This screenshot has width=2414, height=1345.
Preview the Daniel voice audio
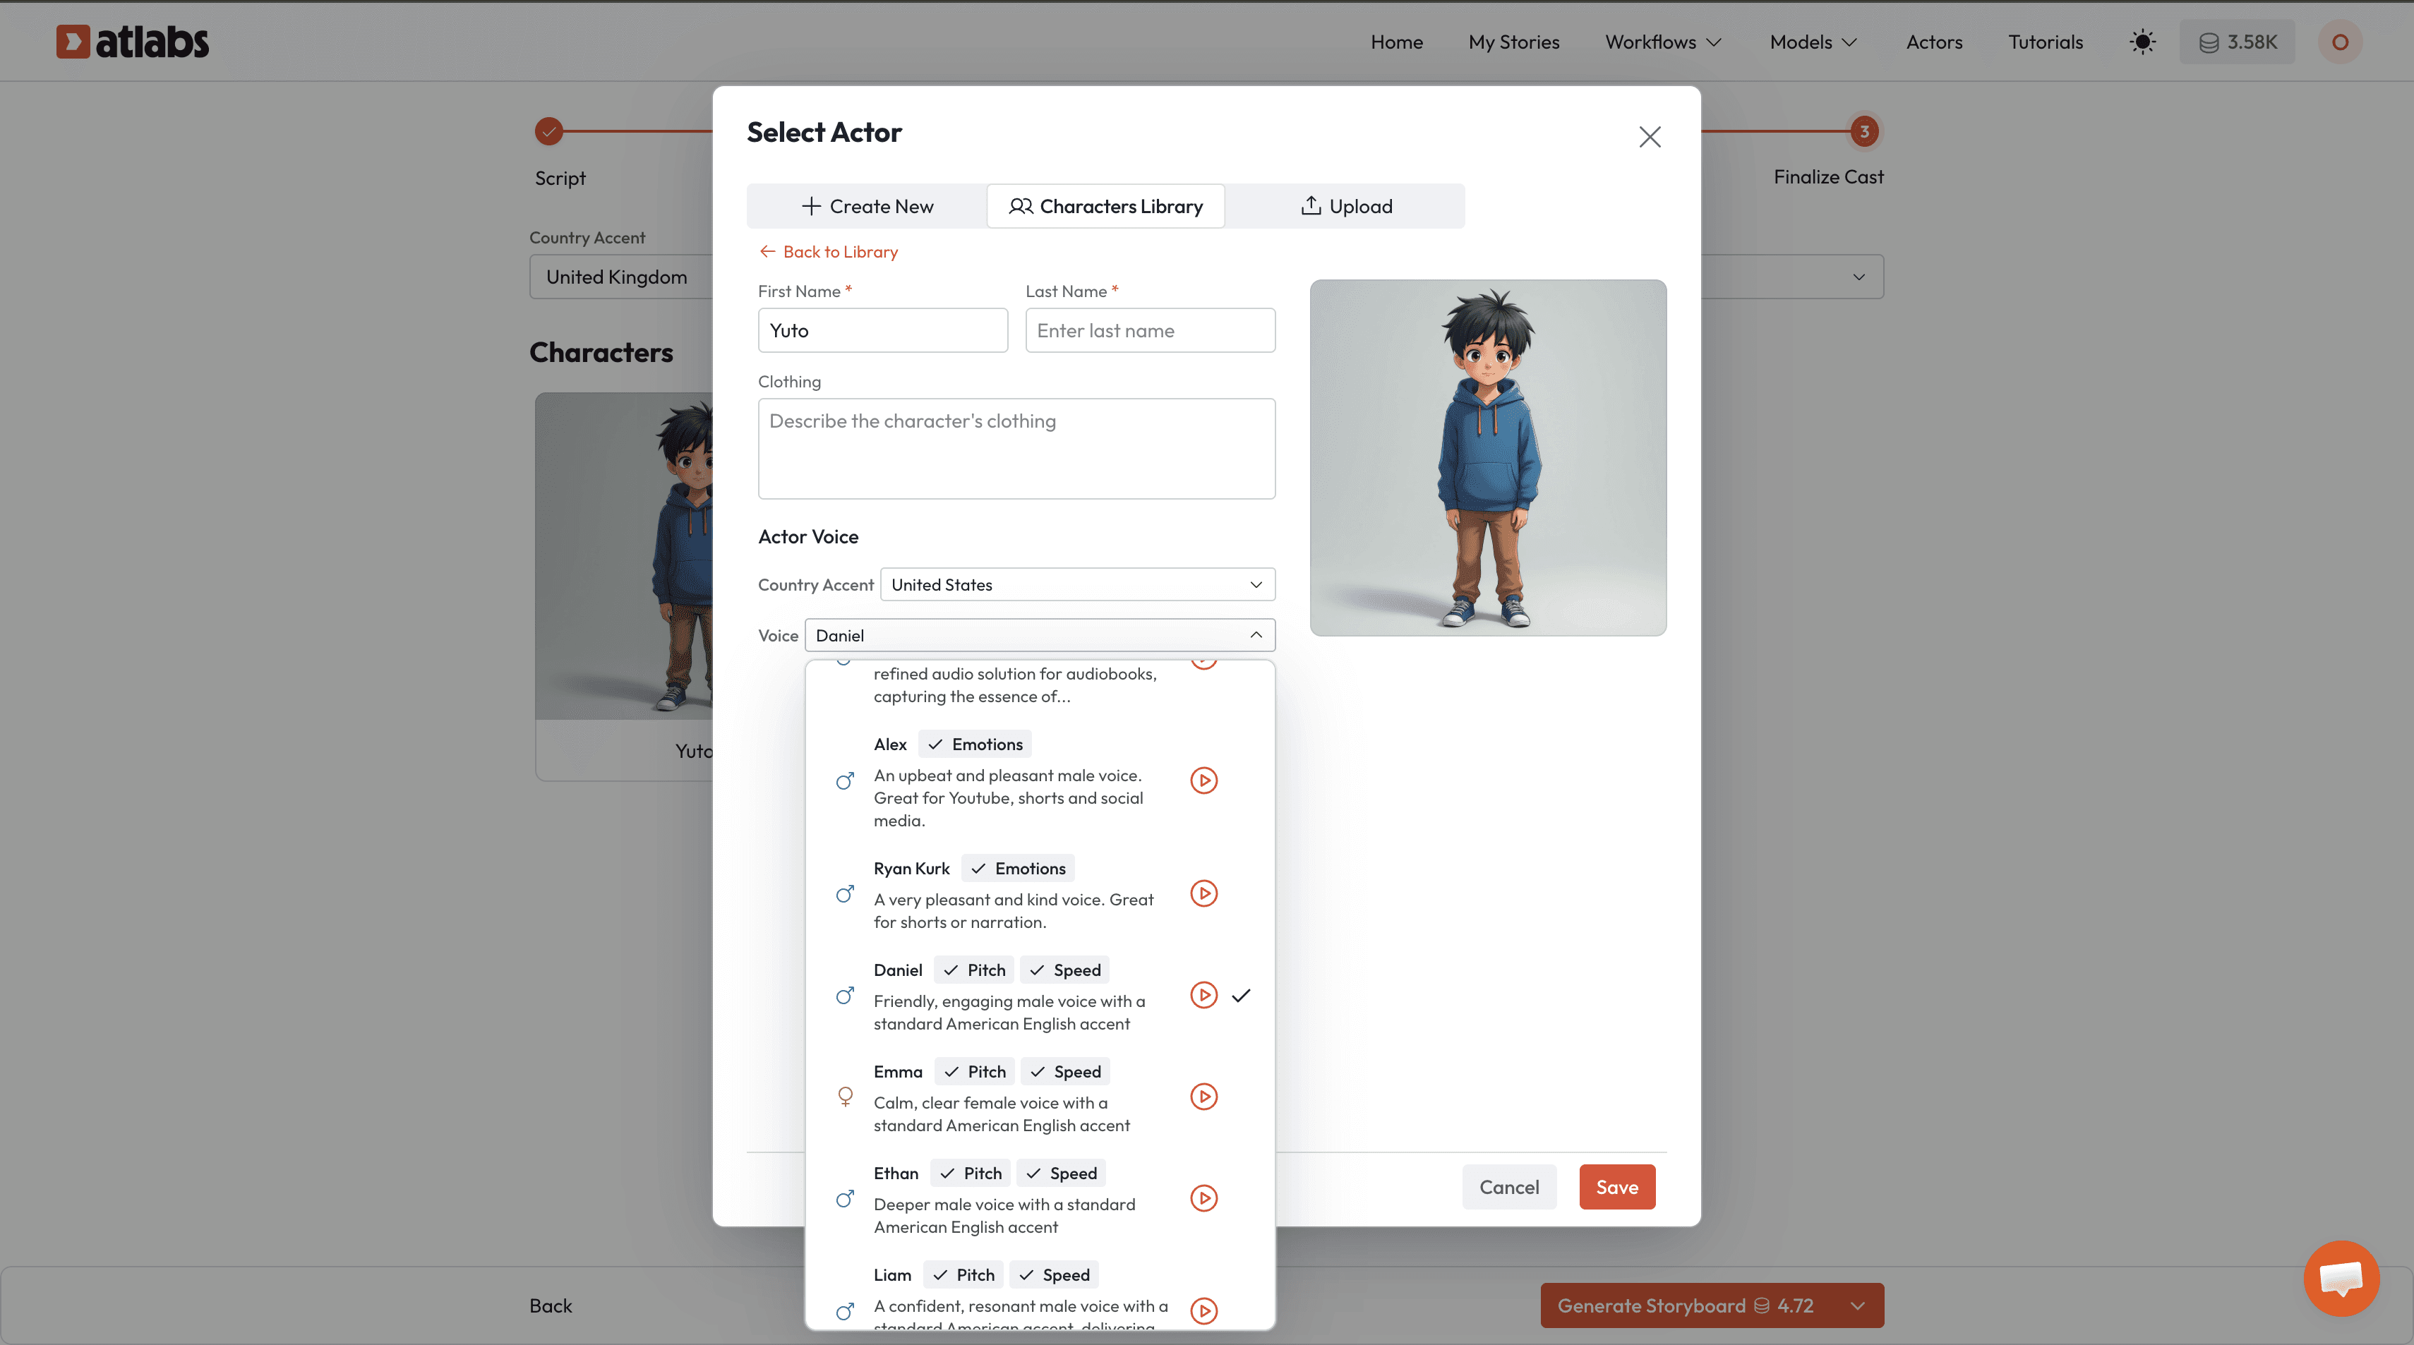(1203, 995)
